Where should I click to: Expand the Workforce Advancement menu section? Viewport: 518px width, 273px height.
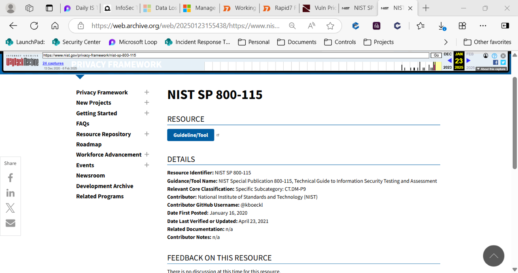tap(146, 154)
